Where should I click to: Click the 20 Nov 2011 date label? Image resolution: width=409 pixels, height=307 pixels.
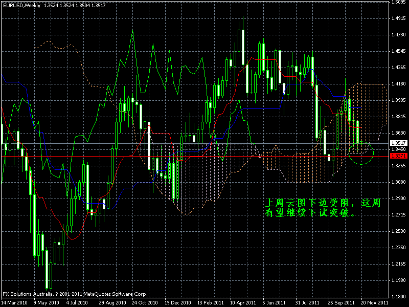[374, 303]
